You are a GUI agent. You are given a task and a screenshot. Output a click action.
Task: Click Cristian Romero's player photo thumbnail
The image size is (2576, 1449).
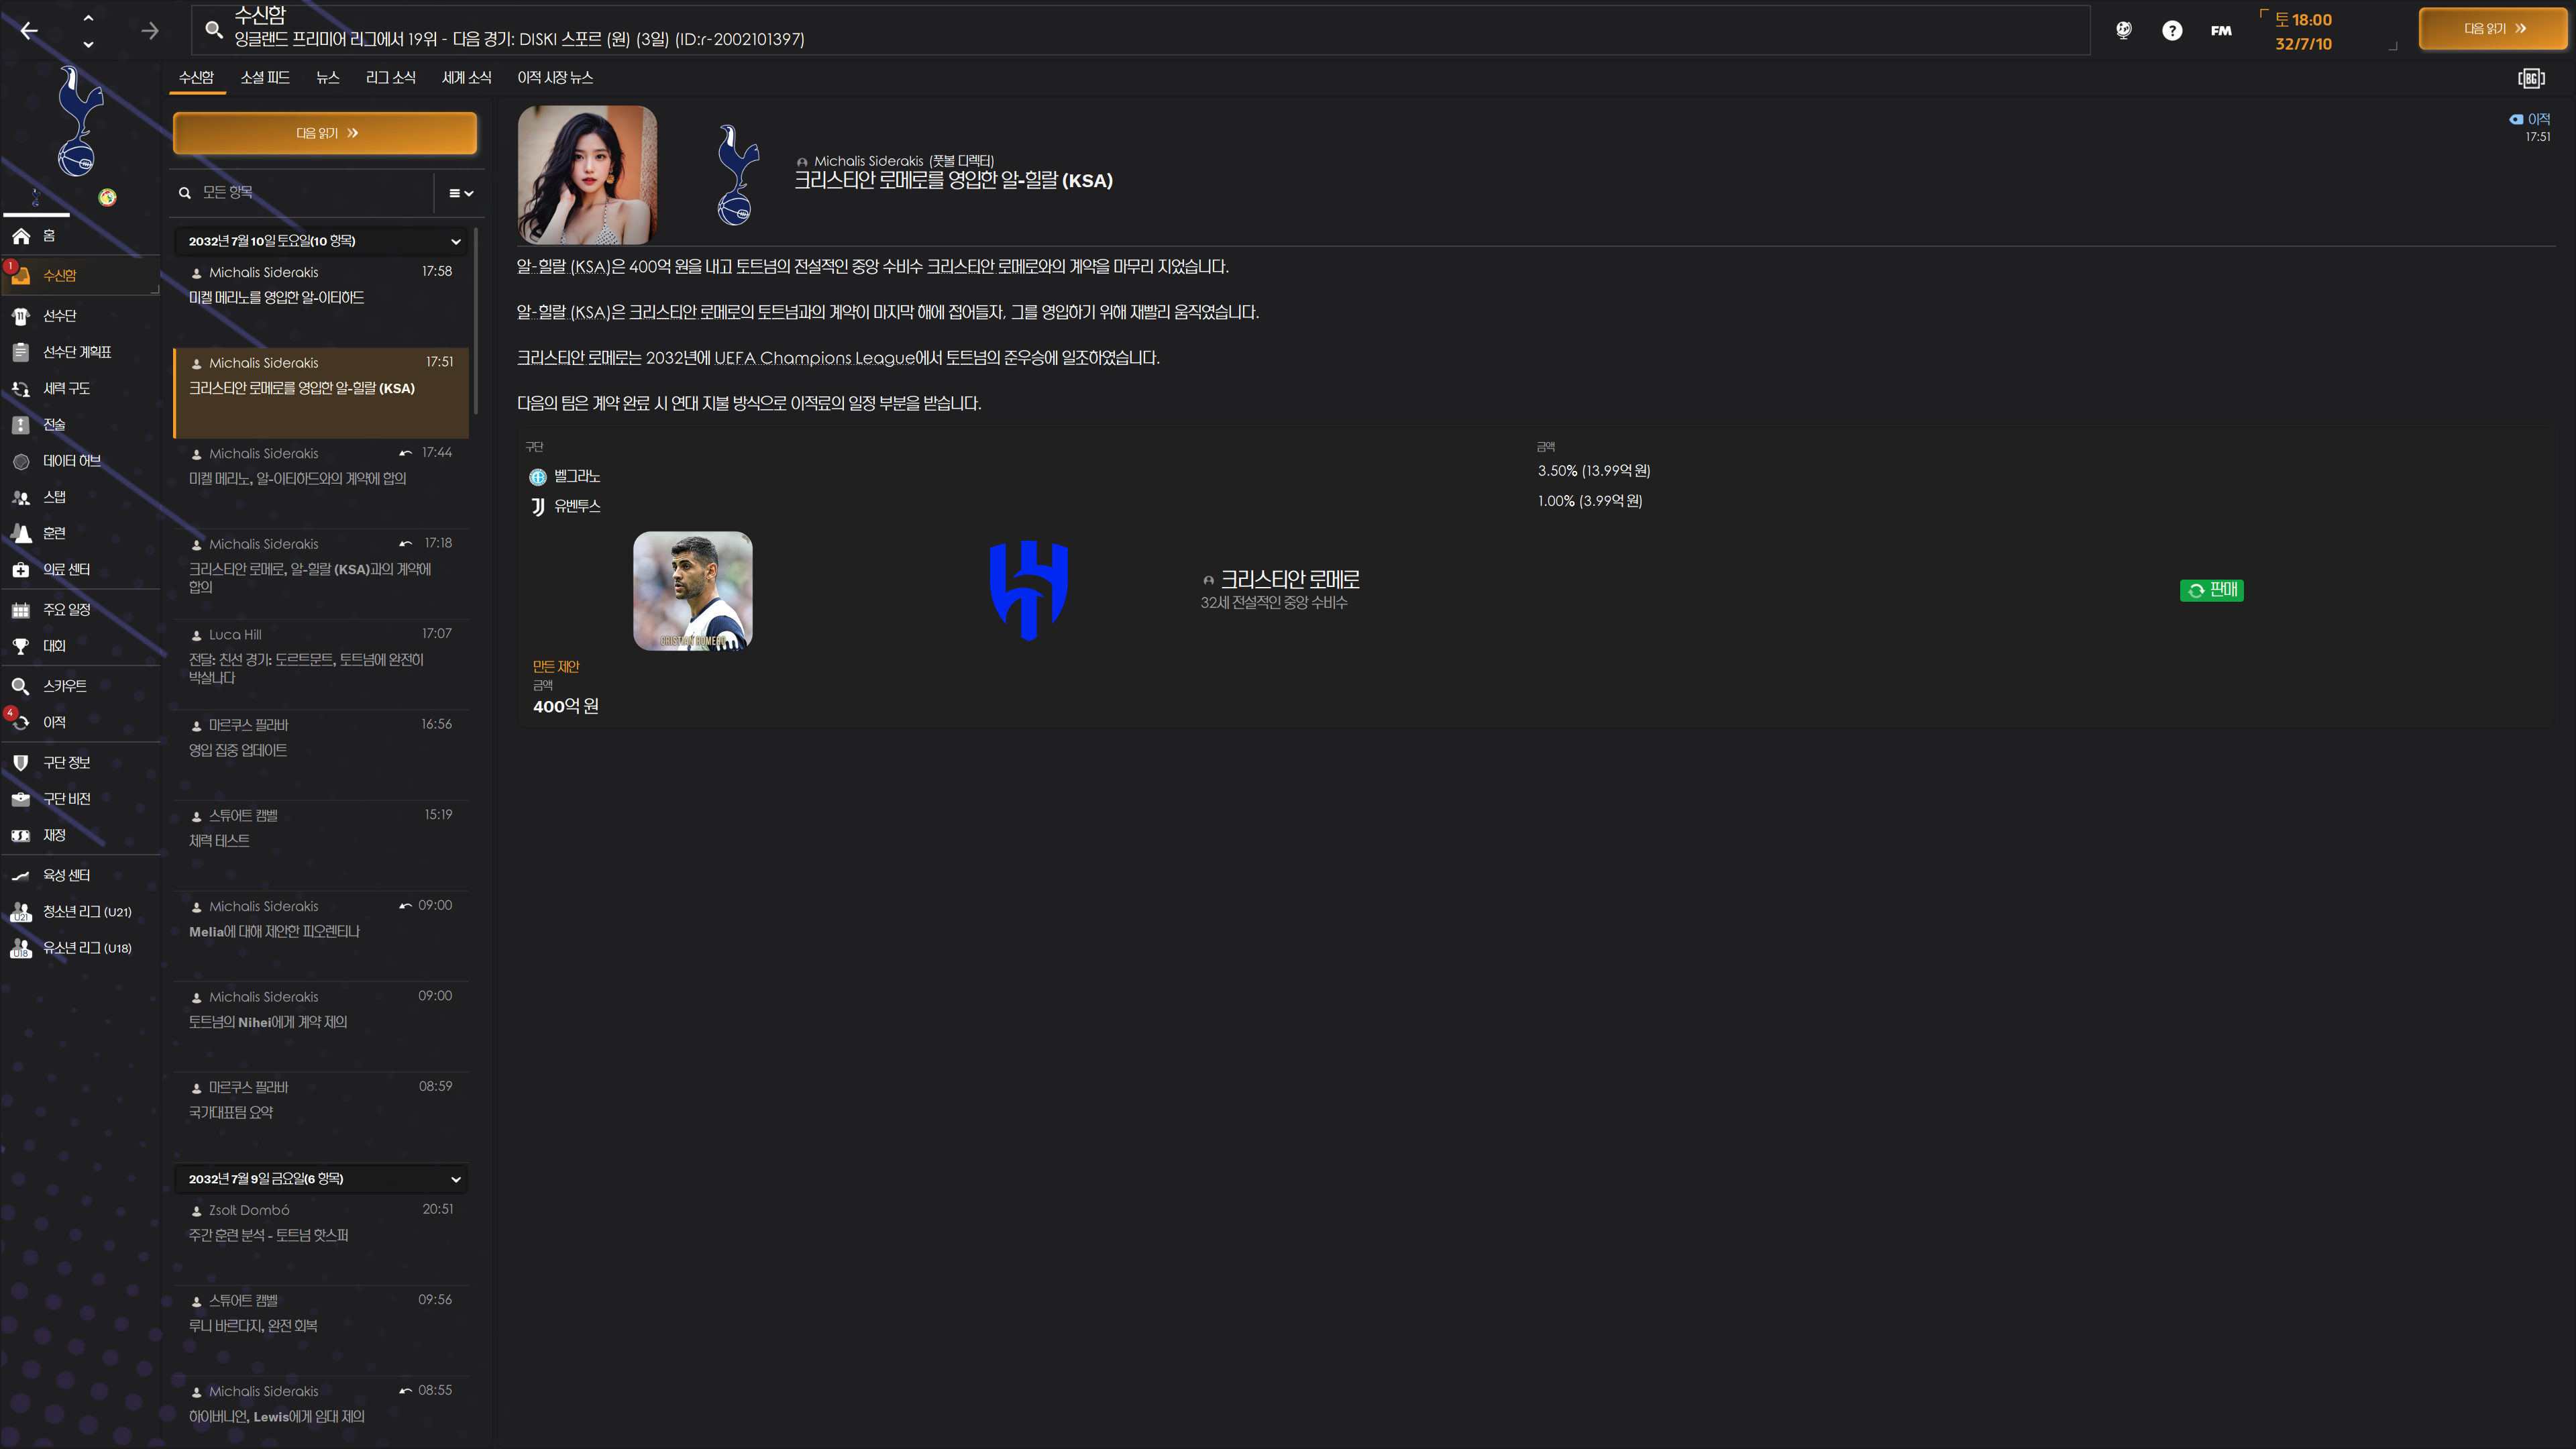[x=692, y=590]
